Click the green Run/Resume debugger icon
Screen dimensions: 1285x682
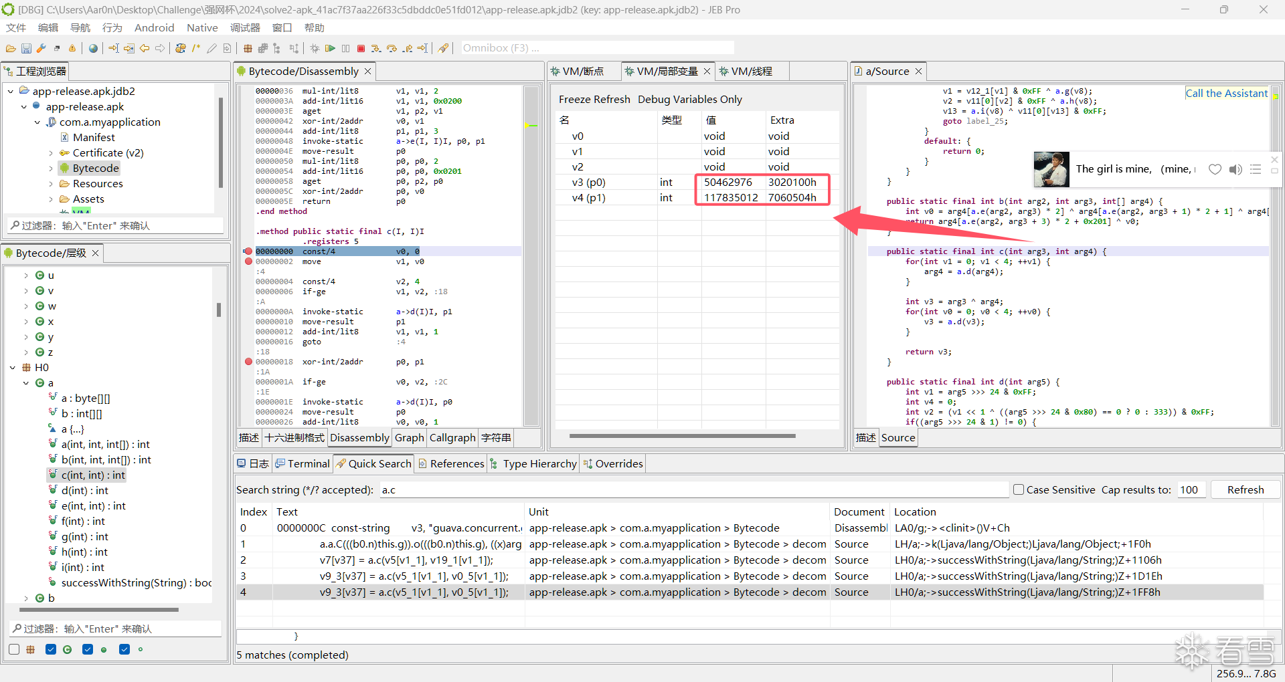(330, 48)
